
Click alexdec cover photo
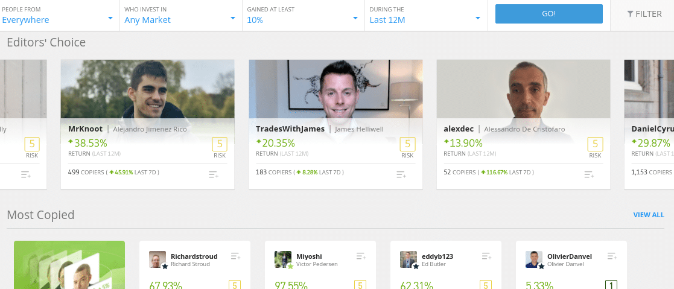coord(524,89)
